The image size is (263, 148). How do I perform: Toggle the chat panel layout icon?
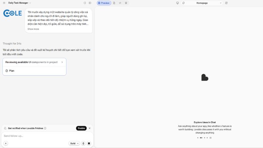point(90,3)
